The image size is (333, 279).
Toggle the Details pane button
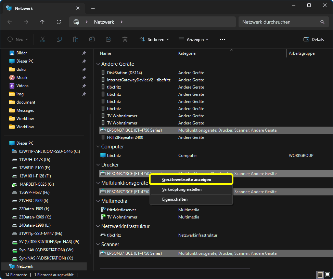[x=313, y=40]
